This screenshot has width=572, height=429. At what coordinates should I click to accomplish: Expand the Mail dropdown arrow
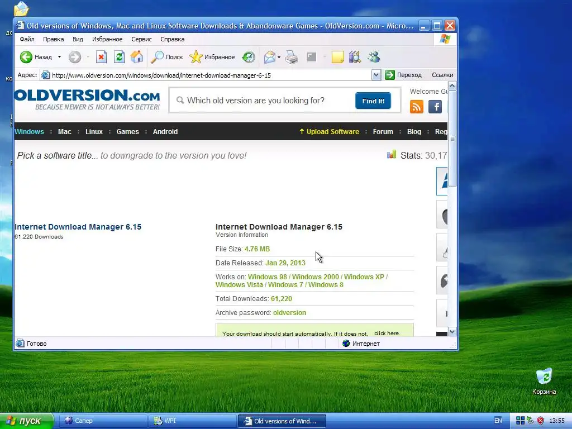pyautogui.click(x=279, y=58)
